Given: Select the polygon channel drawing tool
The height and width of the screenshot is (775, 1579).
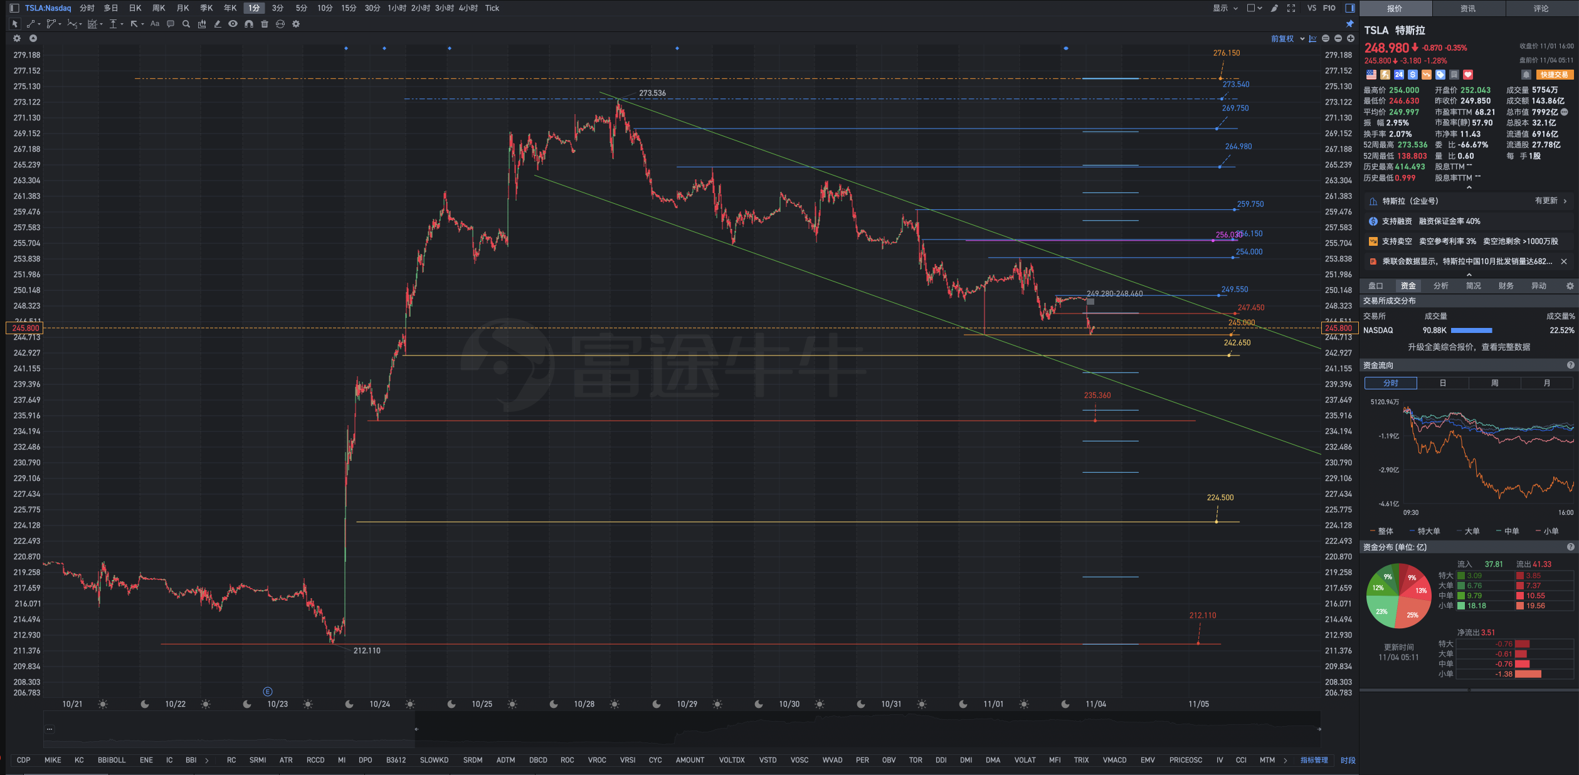Looking at the screenshot, I should click(x=51, y=24).
